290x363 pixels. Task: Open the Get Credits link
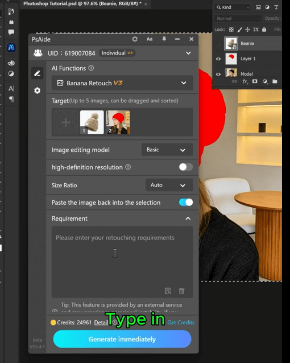pos(181,322)
